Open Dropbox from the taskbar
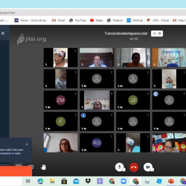 pos(88,181)
